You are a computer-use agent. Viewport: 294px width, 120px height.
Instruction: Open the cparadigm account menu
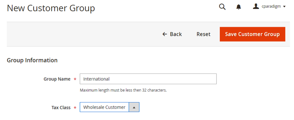tap(269, 6)
